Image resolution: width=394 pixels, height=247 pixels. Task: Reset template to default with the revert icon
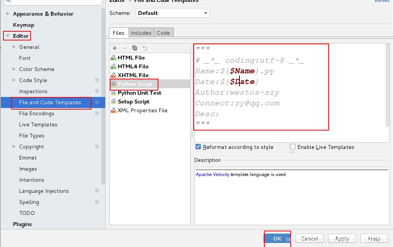coord(145,48)
